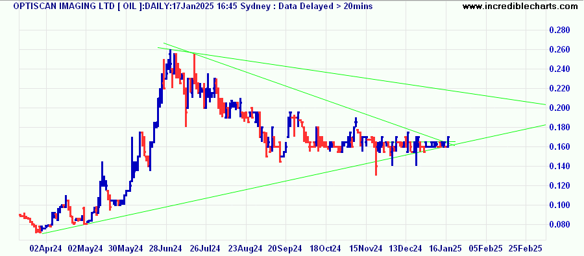Select the 0.160 price axis label
Screen dimensions: 584x256
560,146
